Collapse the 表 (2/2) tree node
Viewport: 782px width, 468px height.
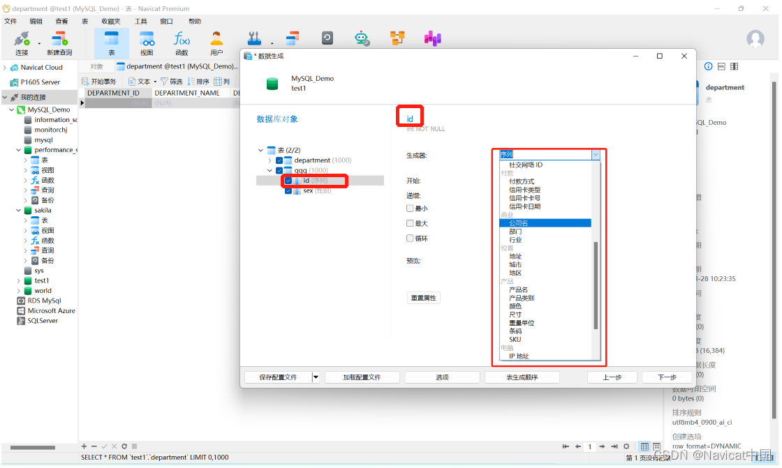coord(260,150)
